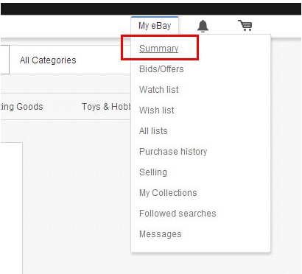Select My Collections
302x274 pixels.
tap(168, 193)
